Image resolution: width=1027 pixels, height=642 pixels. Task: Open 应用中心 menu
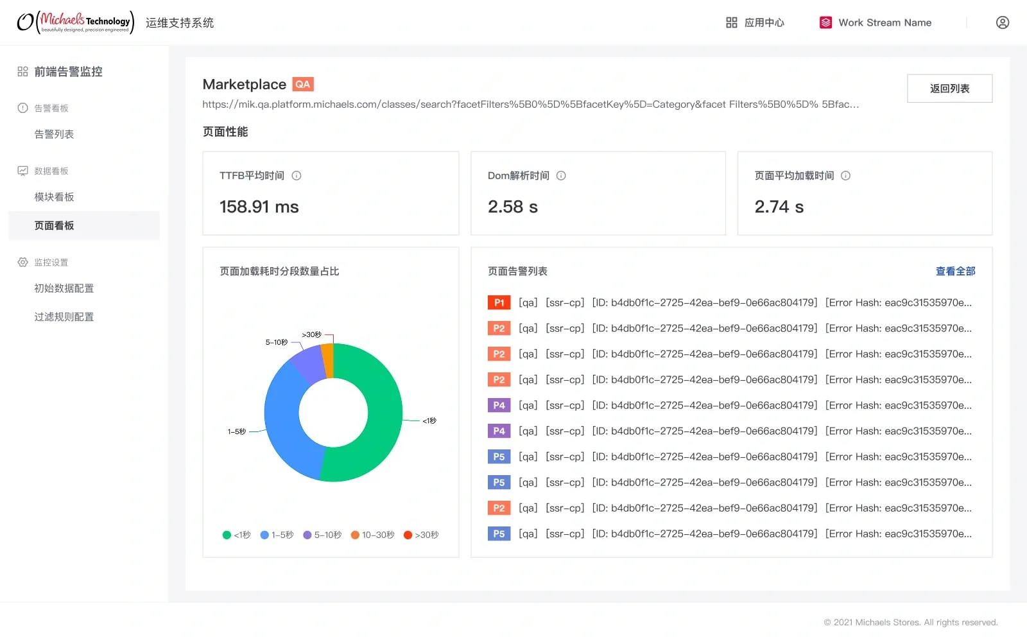coord(755,22)
